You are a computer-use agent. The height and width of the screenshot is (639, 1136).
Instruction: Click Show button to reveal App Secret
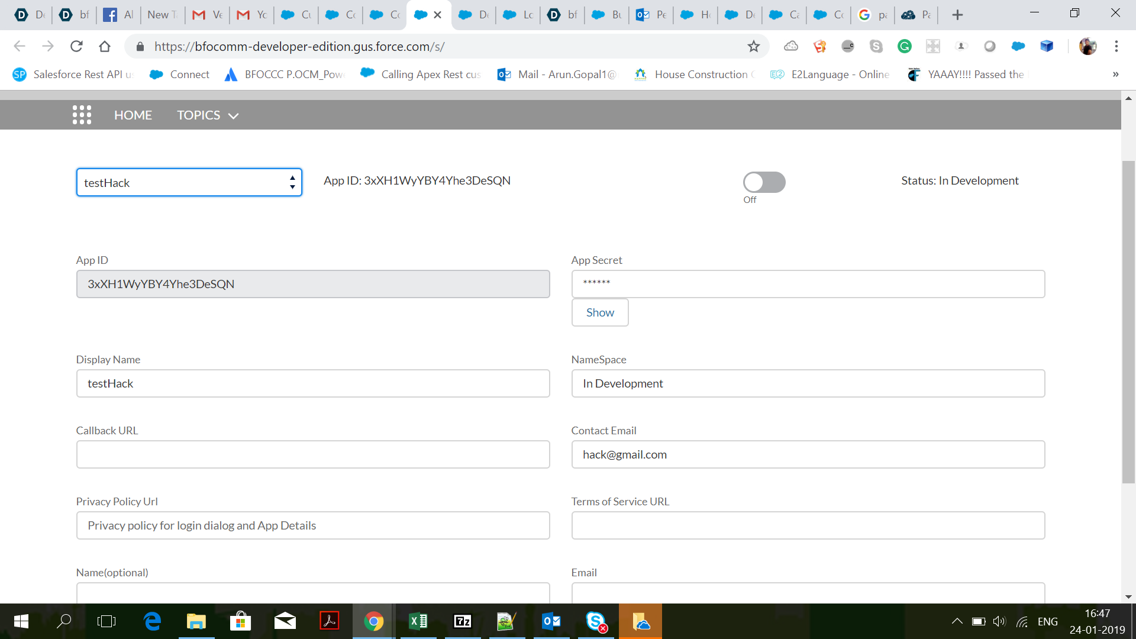click(x=599, y=312)
